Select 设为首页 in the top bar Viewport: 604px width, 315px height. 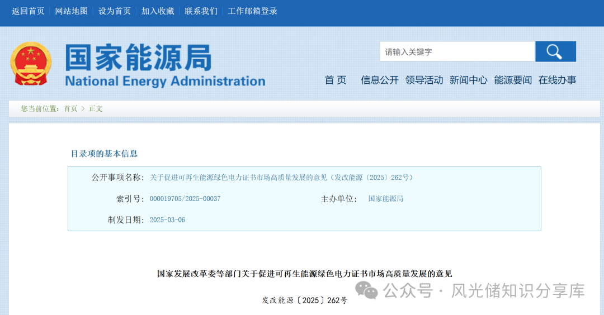tap(115, 11)
